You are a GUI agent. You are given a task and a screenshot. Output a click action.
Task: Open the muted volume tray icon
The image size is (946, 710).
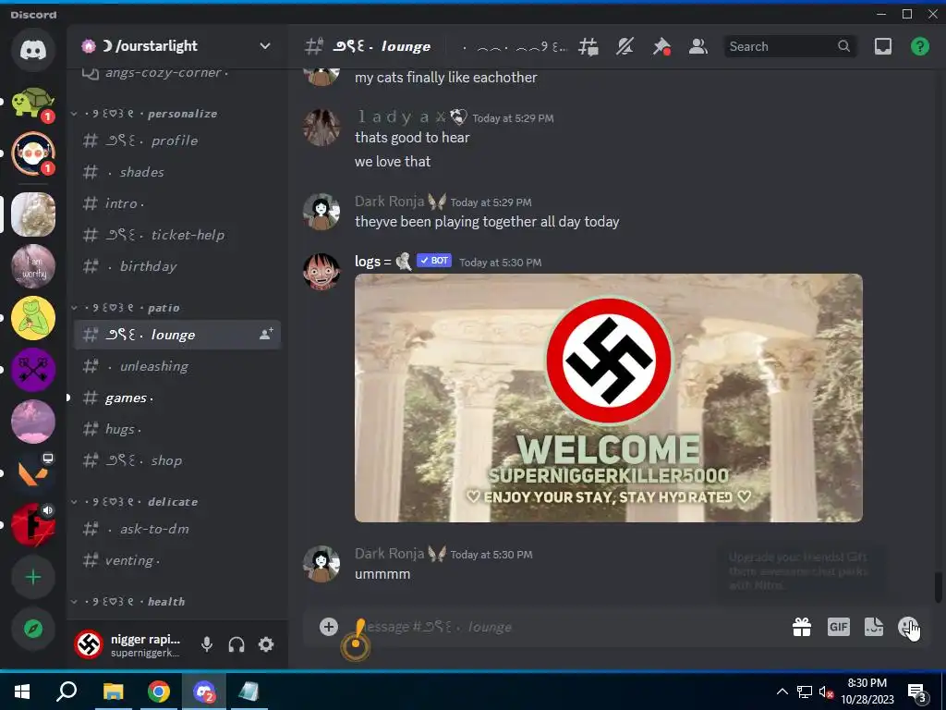(826, 692)
